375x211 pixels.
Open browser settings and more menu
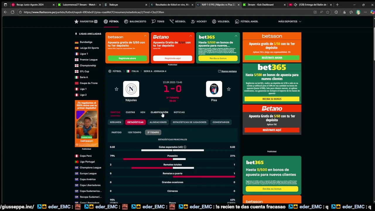pos(365,12)
